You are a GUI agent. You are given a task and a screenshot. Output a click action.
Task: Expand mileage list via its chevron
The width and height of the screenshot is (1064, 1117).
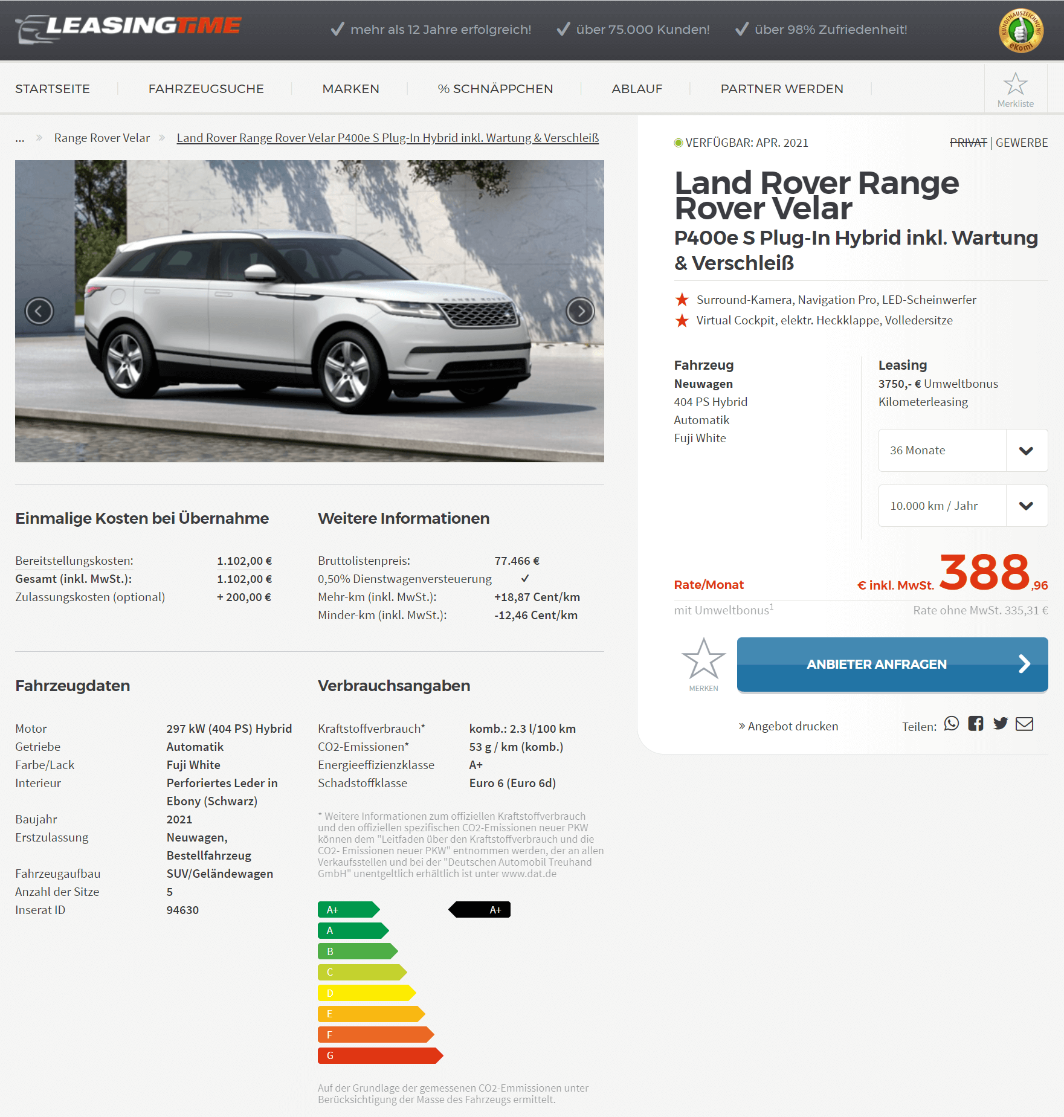[1026, 506]
